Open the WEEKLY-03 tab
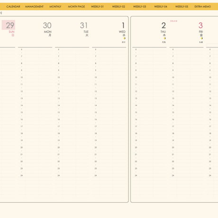218x218 pixels. click(139, 7)
